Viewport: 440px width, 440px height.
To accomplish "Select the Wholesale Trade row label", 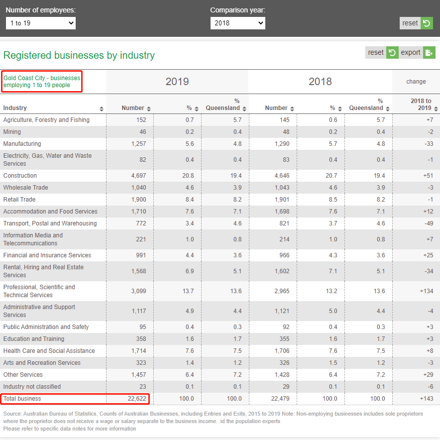I will click(x=25, y=188).
